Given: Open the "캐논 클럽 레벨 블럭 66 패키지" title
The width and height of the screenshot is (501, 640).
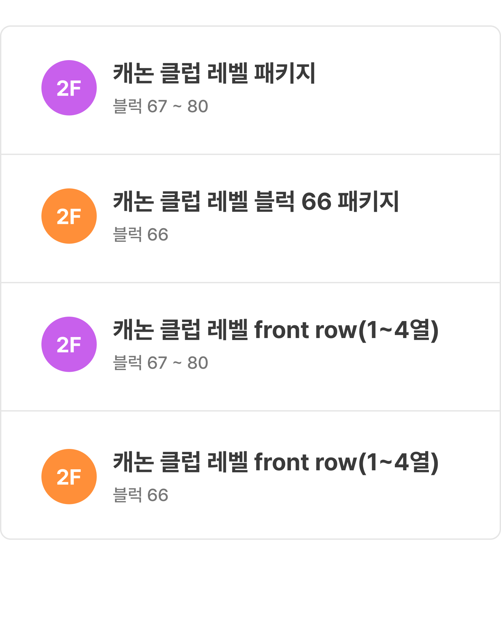Looking at the screenshot, I should coord(256,201).
